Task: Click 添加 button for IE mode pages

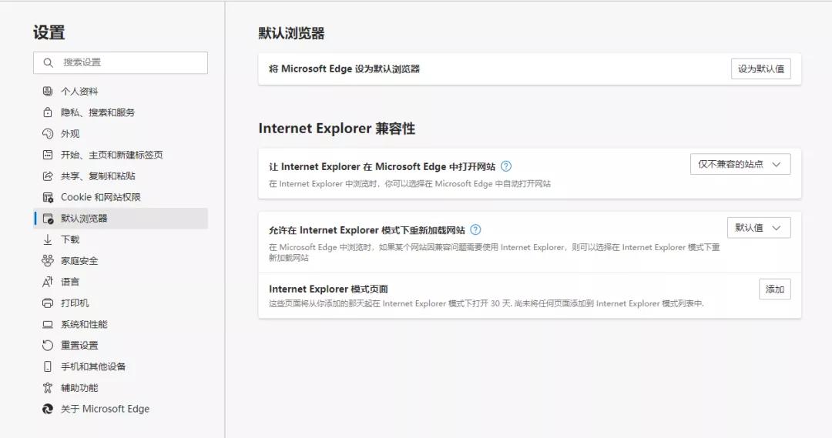Action: point(775,289)
